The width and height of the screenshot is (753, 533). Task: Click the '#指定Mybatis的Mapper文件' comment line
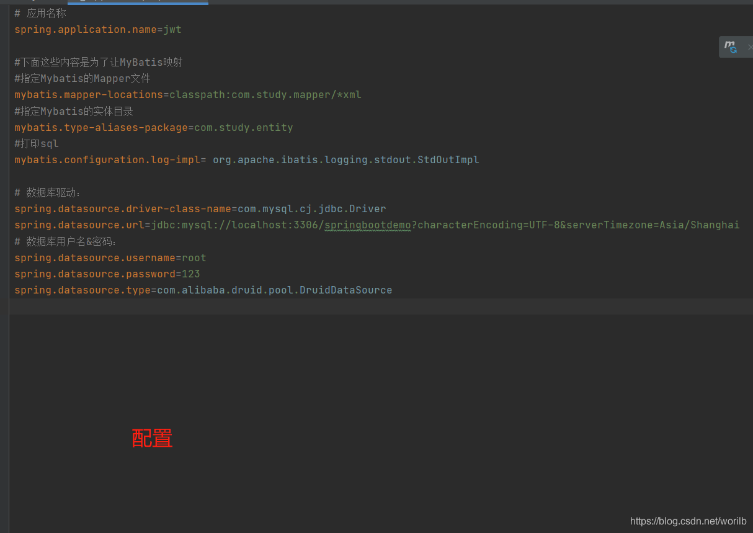pyautogui.click(x=82, y=78)
